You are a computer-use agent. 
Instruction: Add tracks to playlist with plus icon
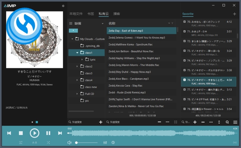(195, 122)
